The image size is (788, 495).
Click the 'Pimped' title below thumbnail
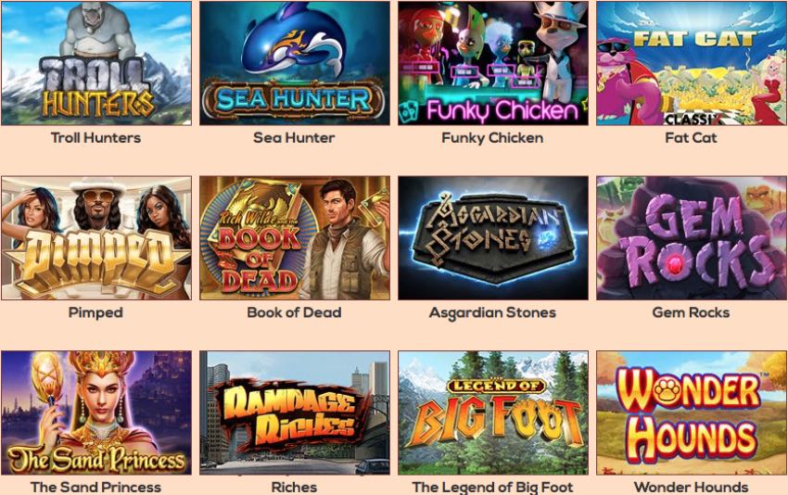[95, 313]
